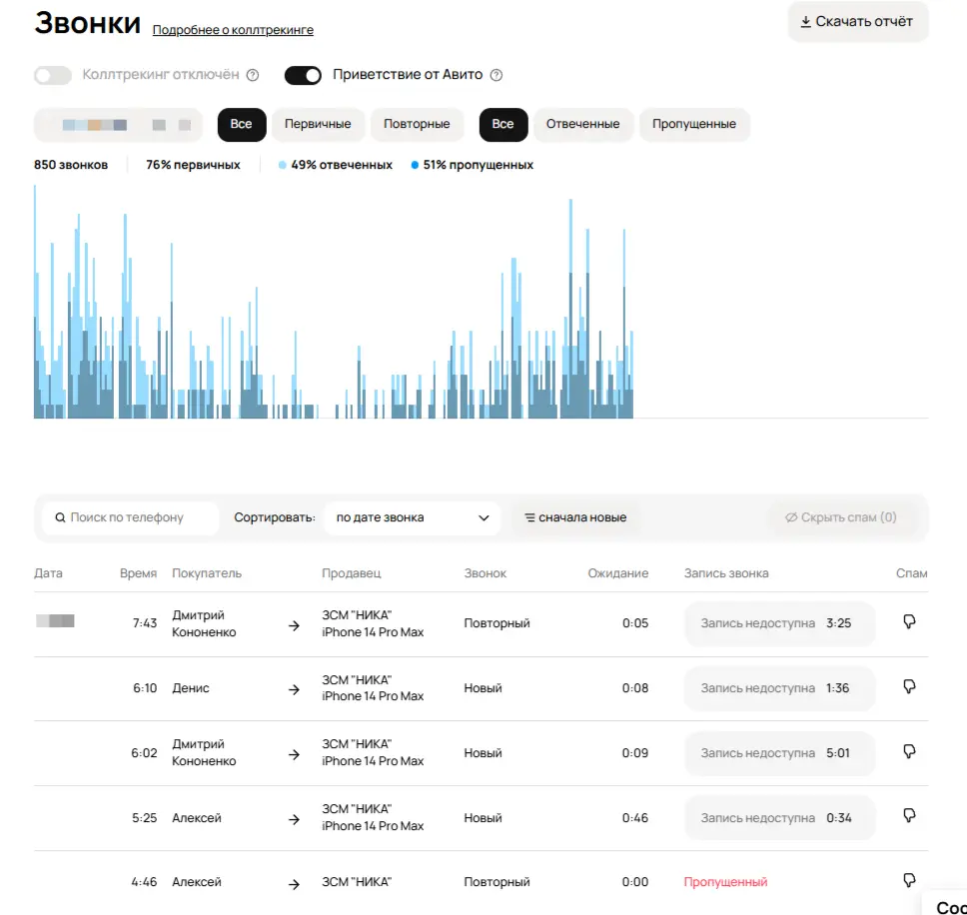Open the blurred date range selector
This screenshot has width=967, height=915.
pos(118,125)
